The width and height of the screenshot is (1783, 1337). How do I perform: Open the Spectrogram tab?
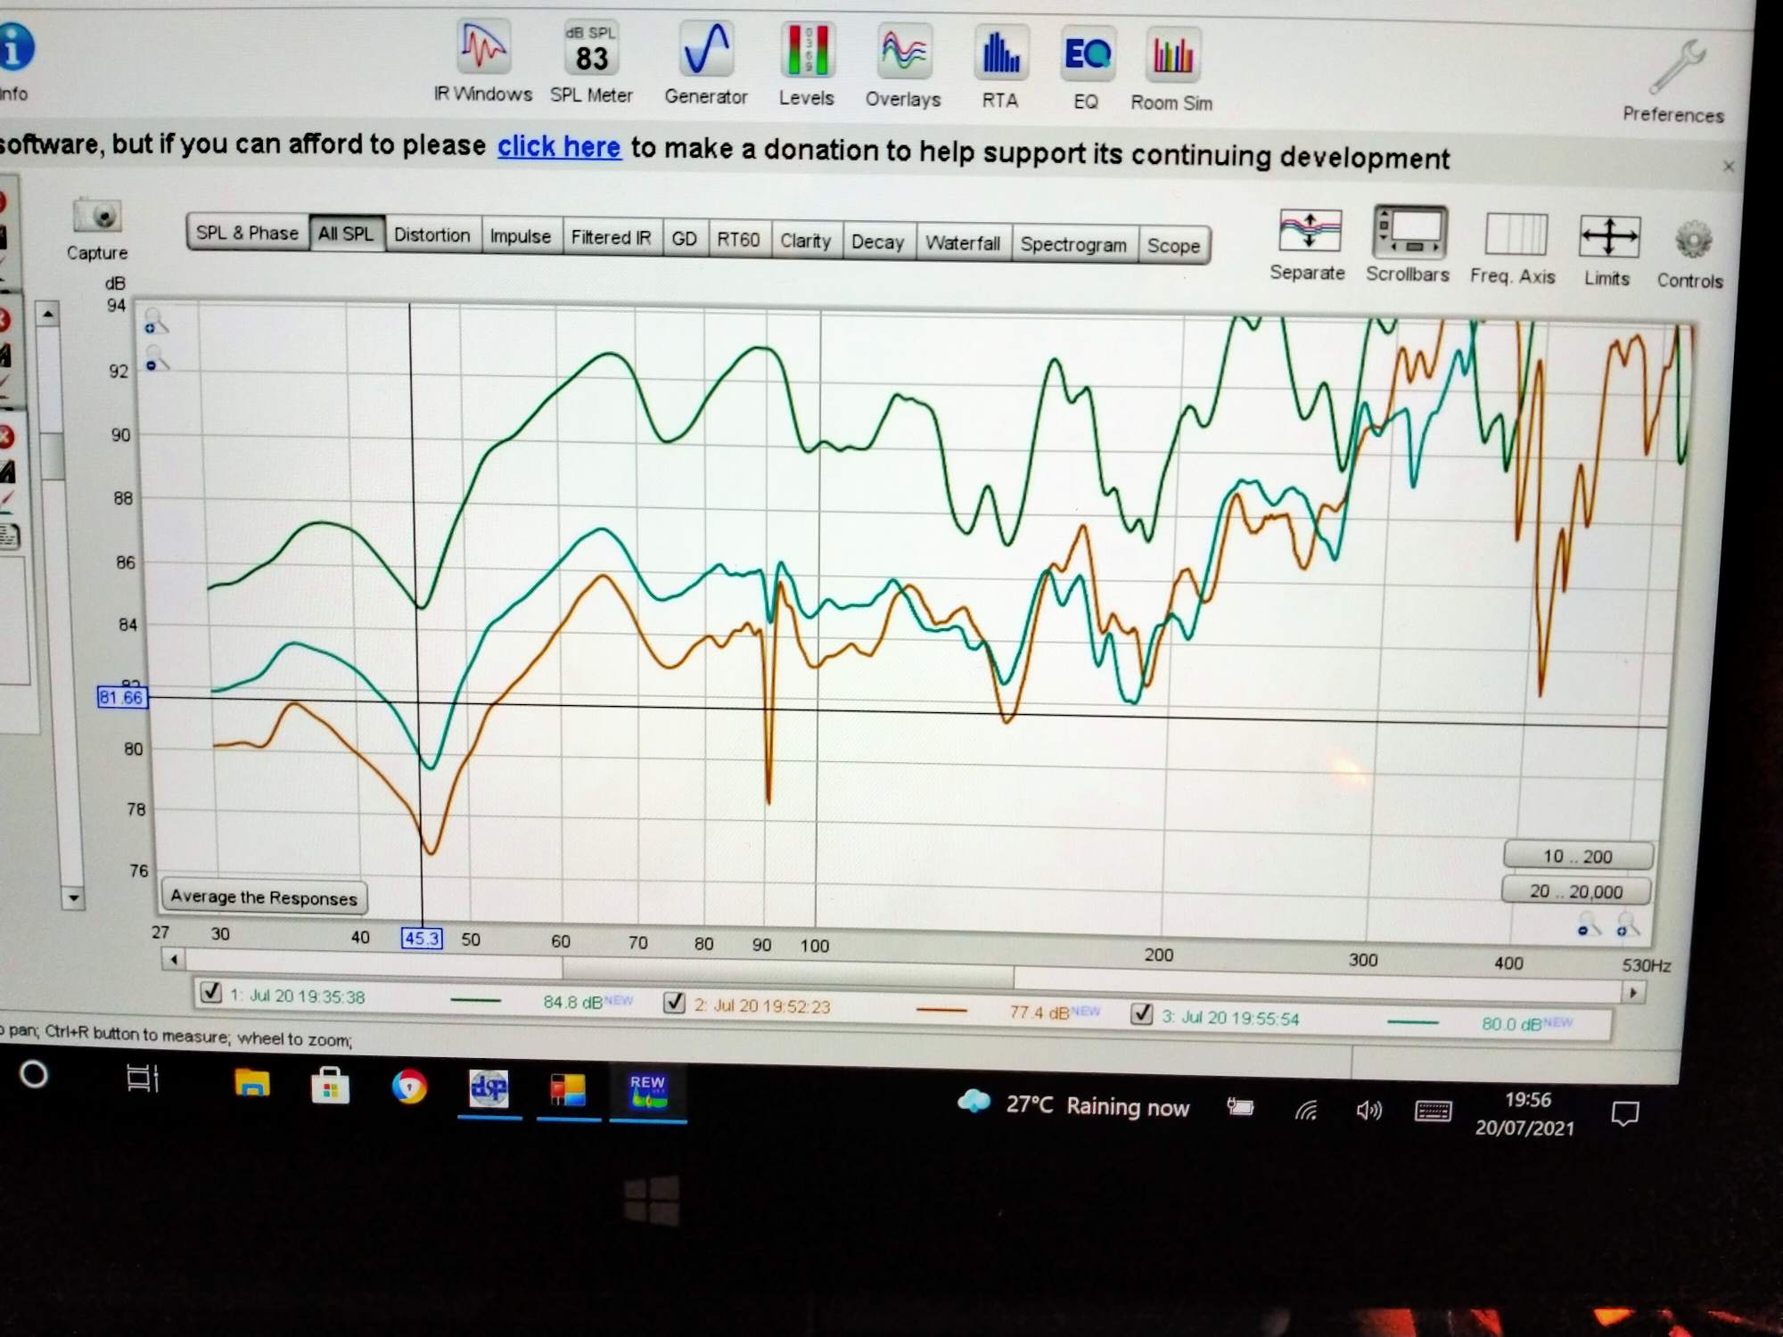tap(1074, 244)
